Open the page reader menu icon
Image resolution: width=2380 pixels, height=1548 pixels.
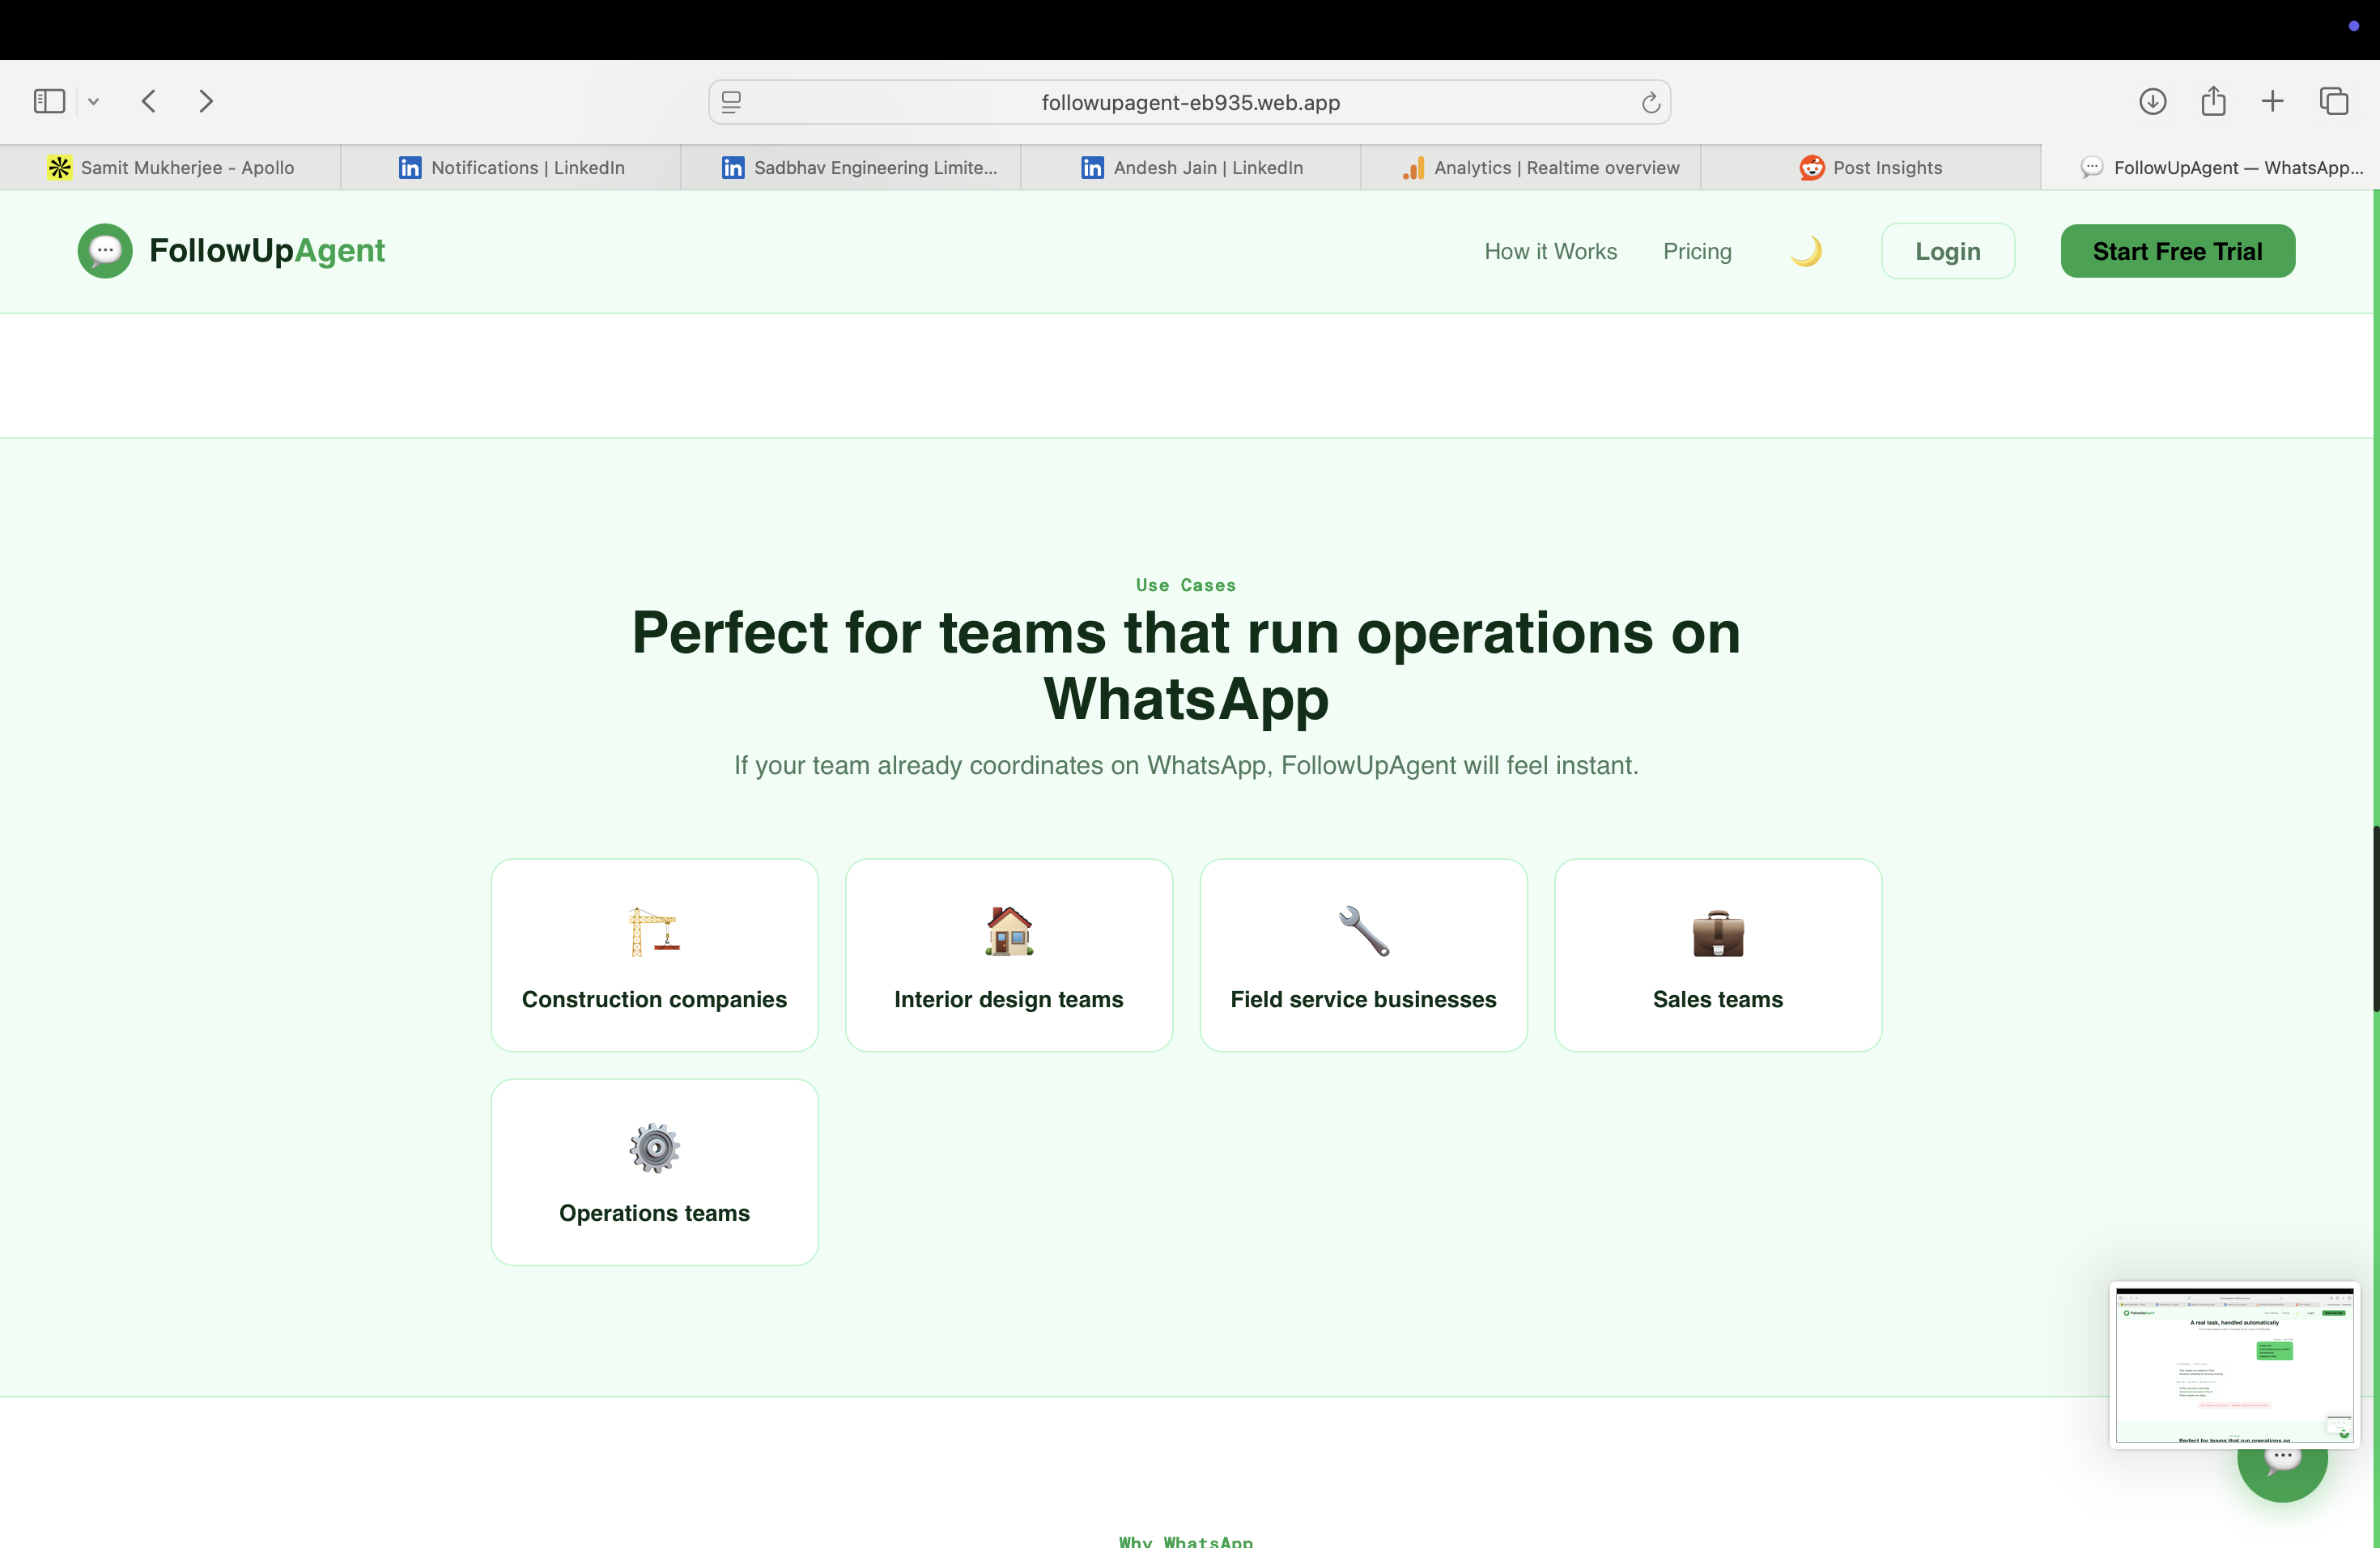(731, 102)
